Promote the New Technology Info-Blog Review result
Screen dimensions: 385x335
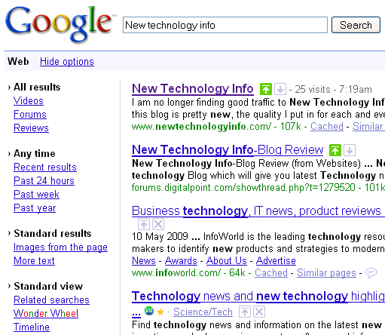click(x=335, y=150)
